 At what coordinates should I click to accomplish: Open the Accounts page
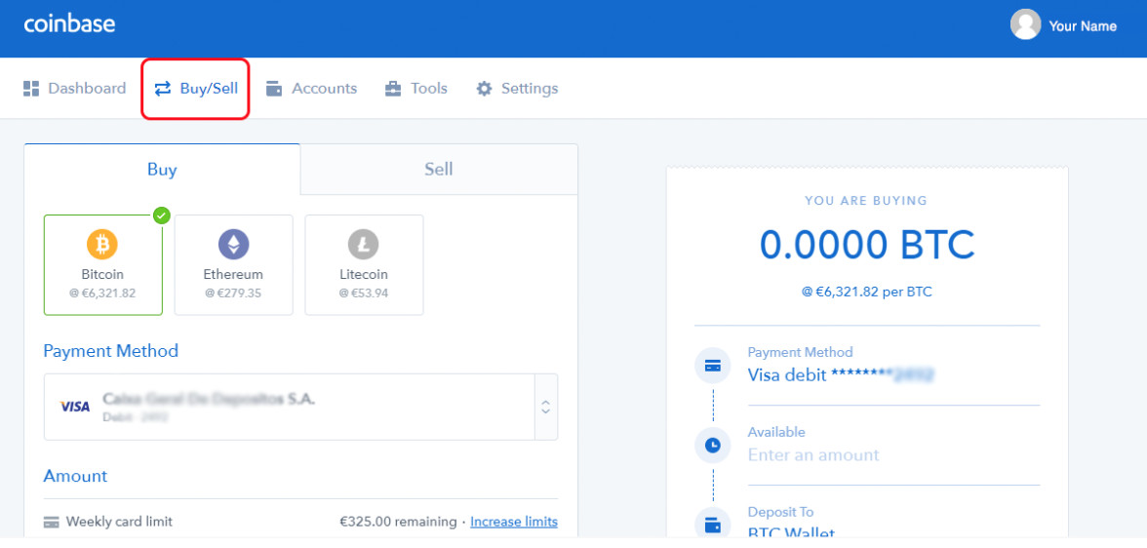(312, 89)
